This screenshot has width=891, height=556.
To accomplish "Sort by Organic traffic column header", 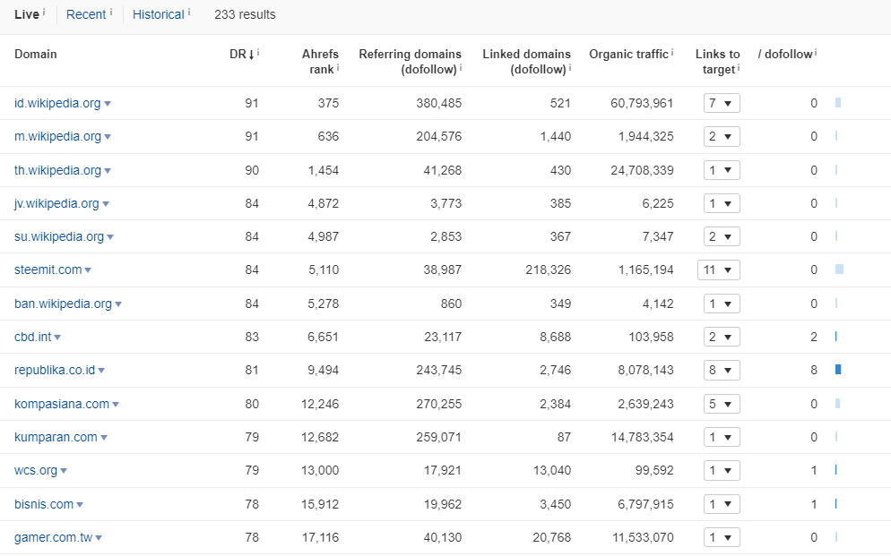I will point(628,54).
